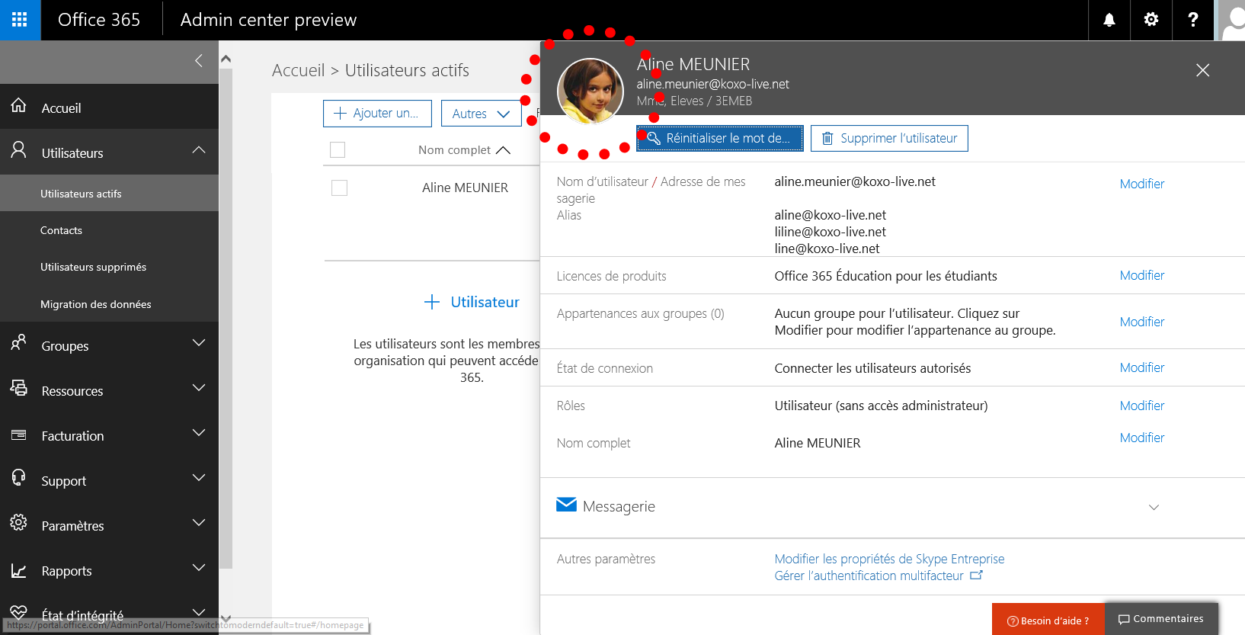This screenshot has width=1245, height=635.
Task: Collapse the navigation pane arrow
Action: 199,61
